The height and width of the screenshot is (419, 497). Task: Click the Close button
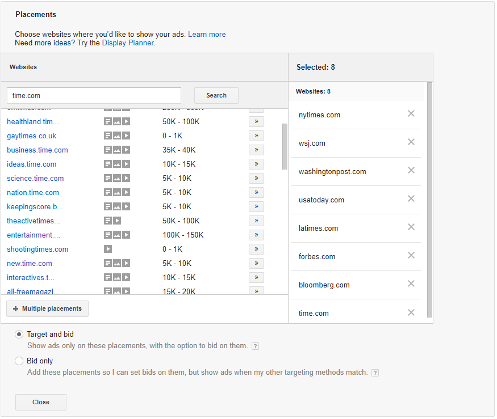[41, 402]
